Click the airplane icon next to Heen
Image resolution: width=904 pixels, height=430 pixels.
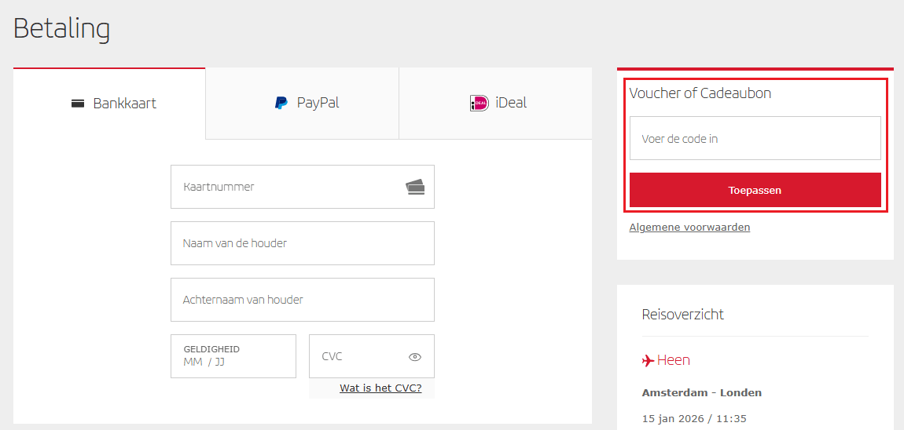tap(648, 361)
